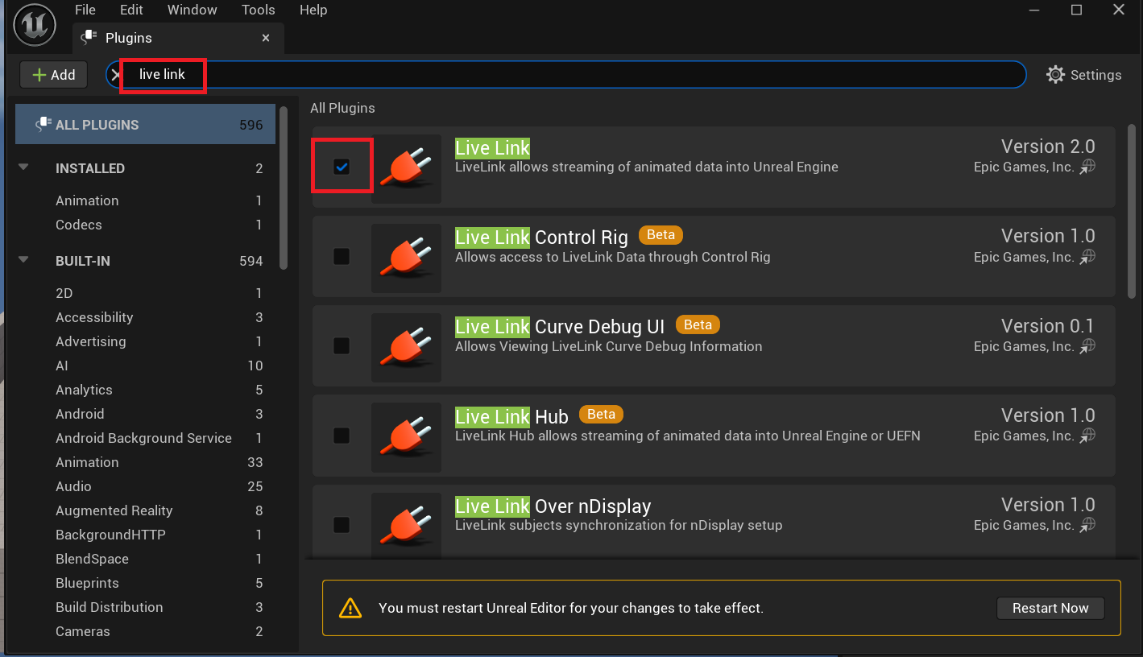Select the Plugins tab
This screenshot has width=1143, height=657.
point(177,38)
